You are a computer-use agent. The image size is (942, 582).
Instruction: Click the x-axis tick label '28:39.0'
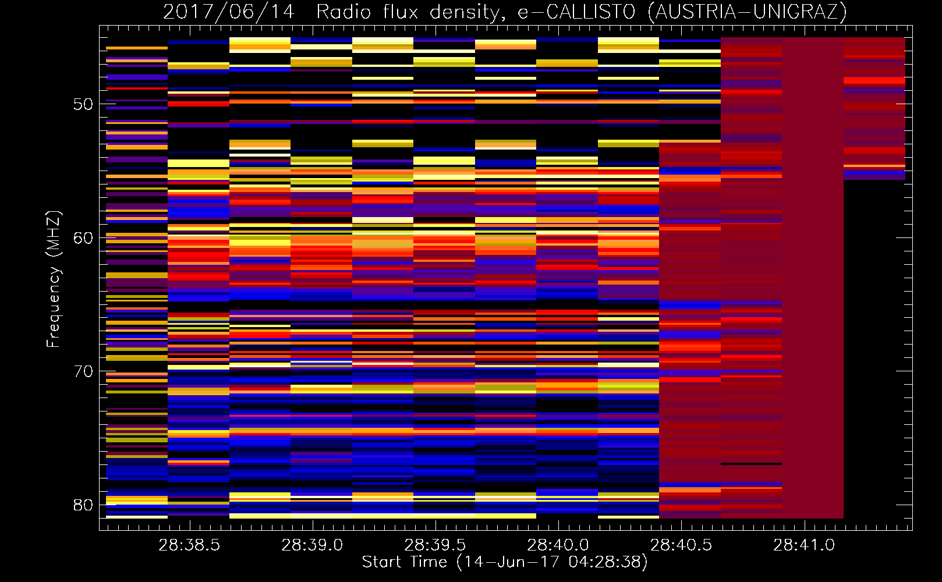[312, 545]
